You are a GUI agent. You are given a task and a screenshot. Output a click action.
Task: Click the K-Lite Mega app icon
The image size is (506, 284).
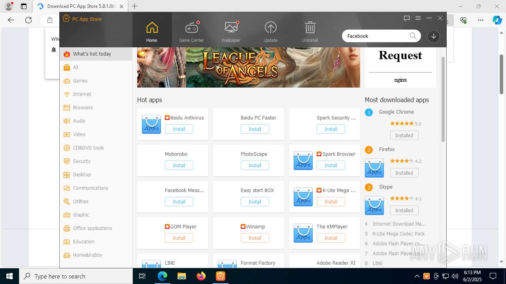click(303, 197)
